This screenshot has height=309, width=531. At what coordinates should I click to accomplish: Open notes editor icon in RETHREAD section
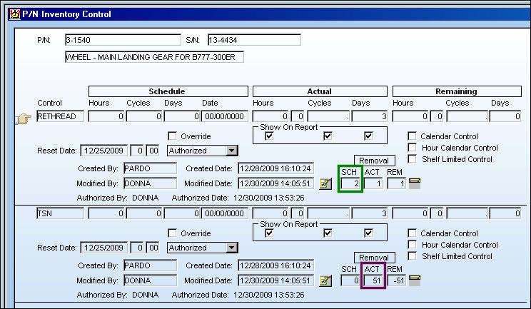(x=325, y=184)
